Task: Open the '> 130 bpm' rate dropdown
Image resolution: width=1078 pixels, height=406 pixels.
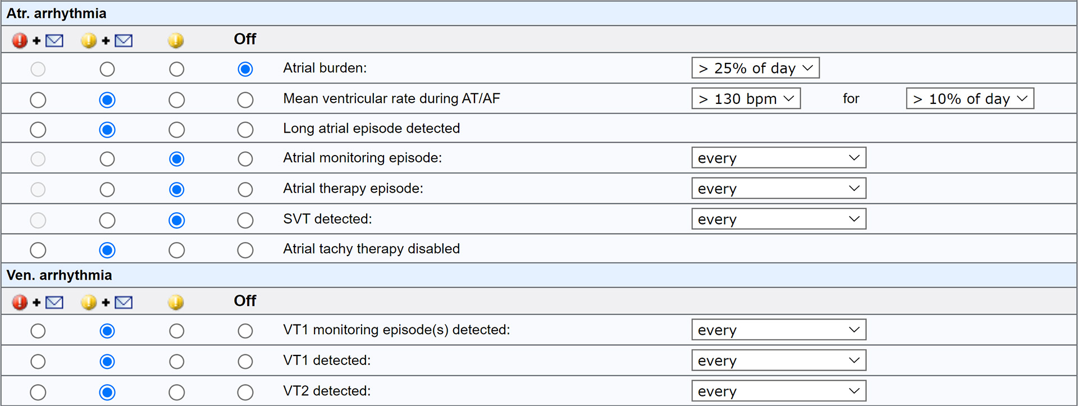Action: coord(746,99)
